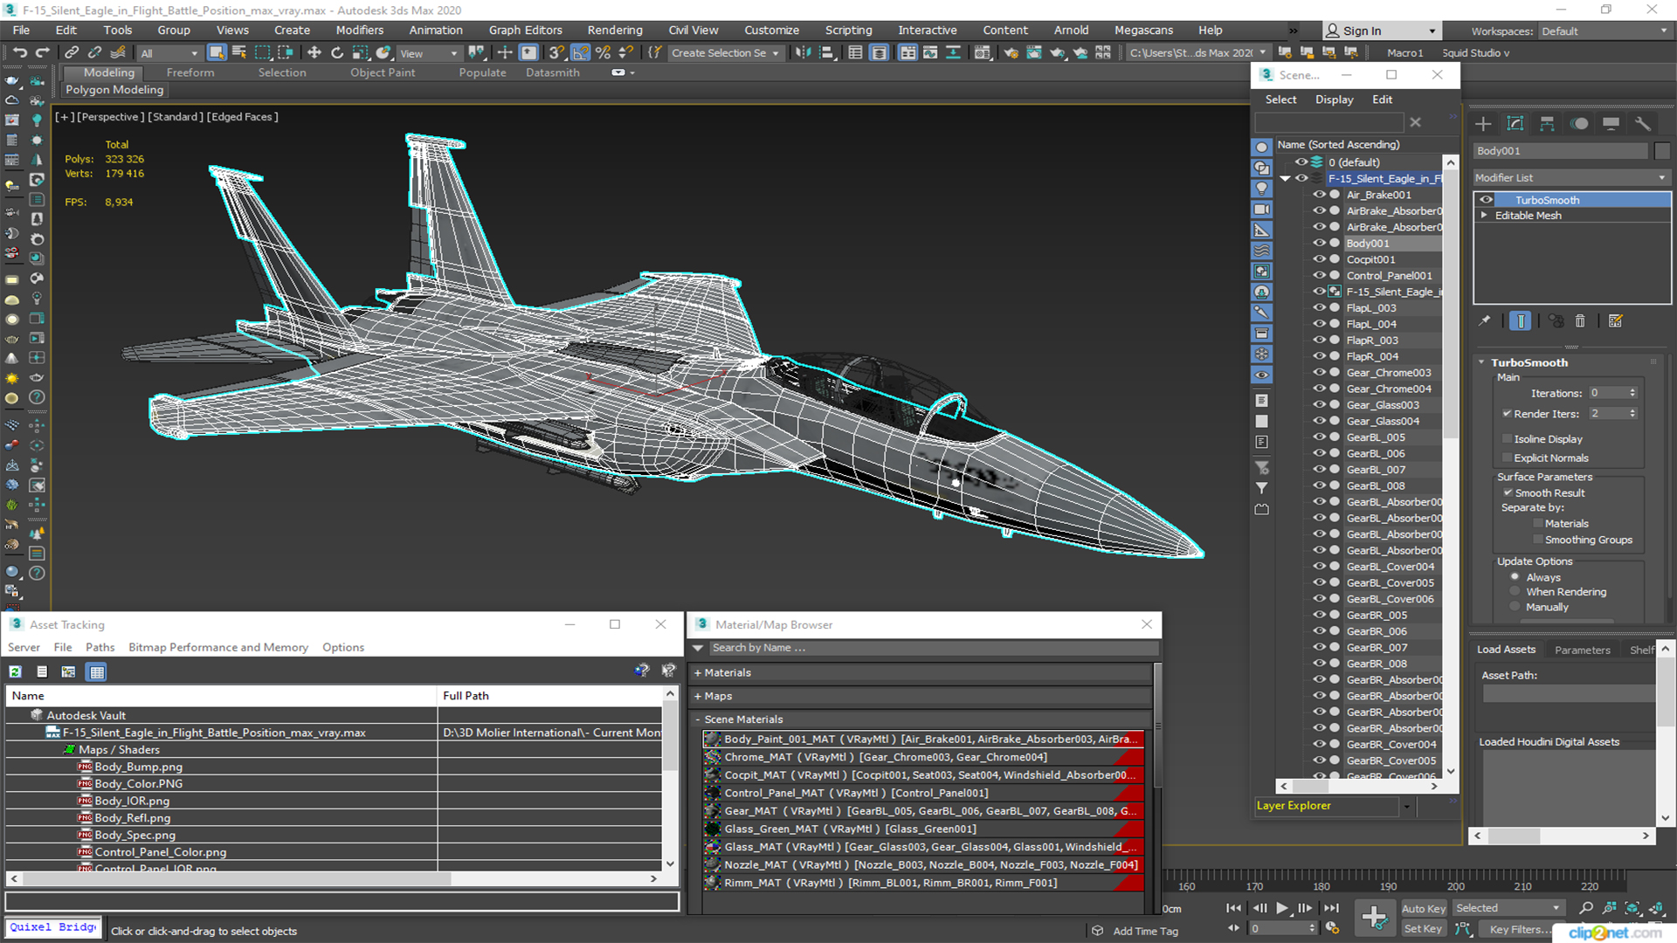Click Remove modifier trash icon
The image size is (1677, 943).
[x=1580, y=321]
